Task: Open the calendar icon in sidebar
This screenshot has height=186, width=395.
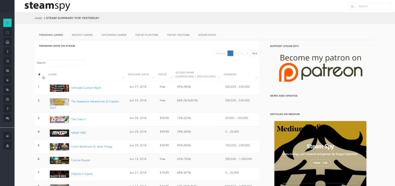Action: 7,99
